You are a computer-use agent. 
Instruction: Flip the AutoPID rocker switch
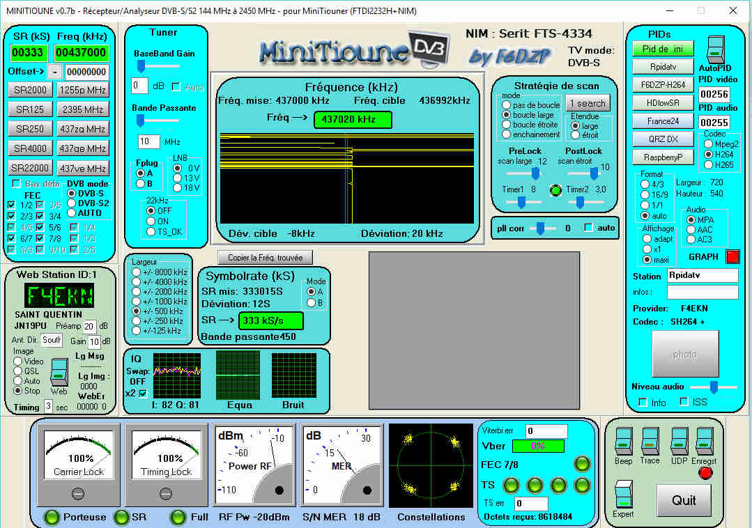click(x=716, y=49)
